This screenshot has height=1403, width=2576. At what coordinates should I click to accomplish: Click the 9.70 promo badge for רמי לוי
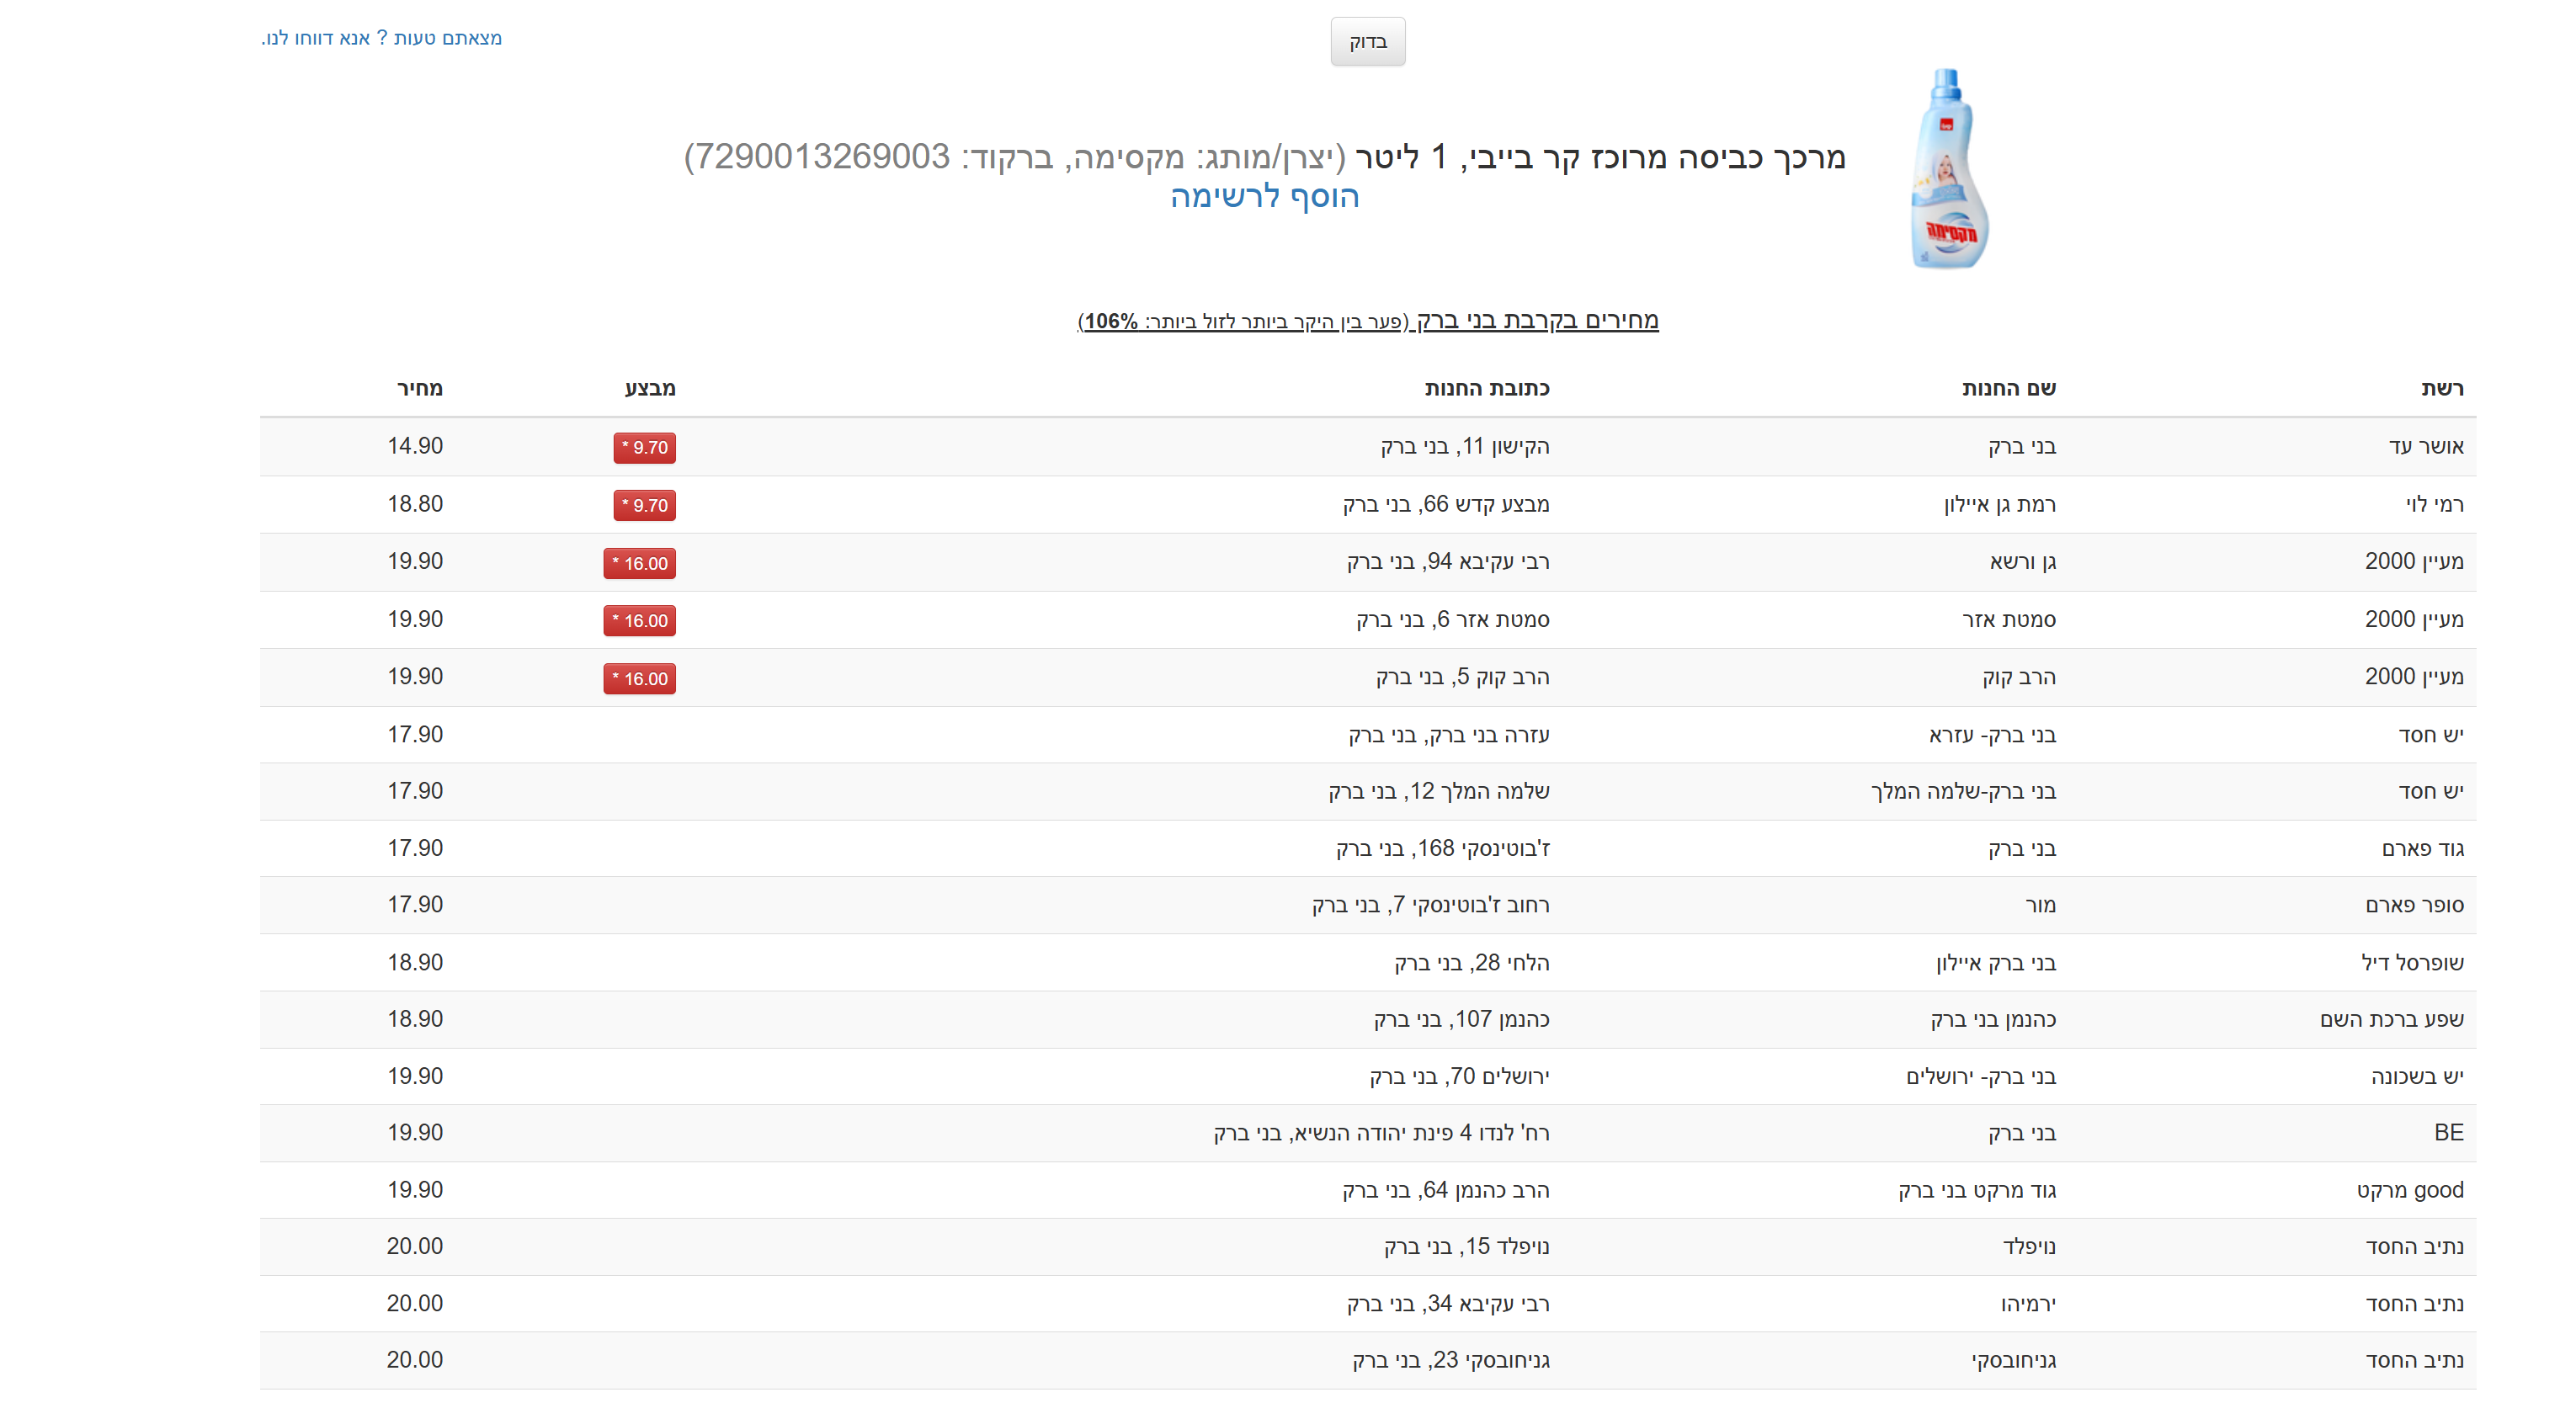(x=644, y=505)
